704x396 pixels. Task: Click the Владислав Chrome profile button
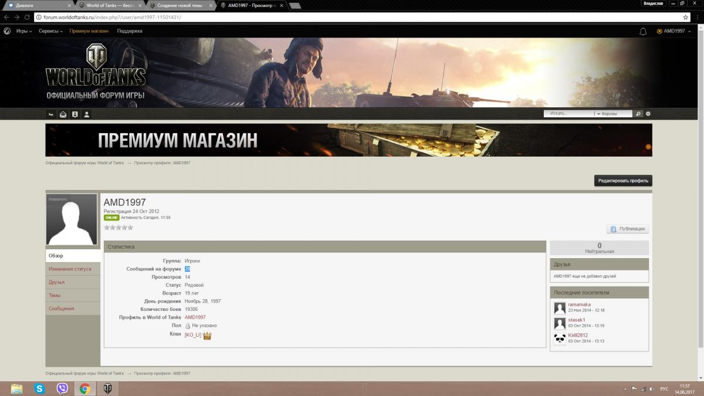[654, 4]
